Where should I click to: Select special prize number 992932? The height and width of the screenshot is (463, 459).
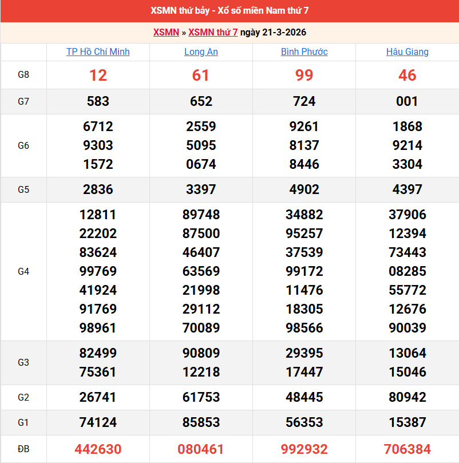(x=304, y=449)
